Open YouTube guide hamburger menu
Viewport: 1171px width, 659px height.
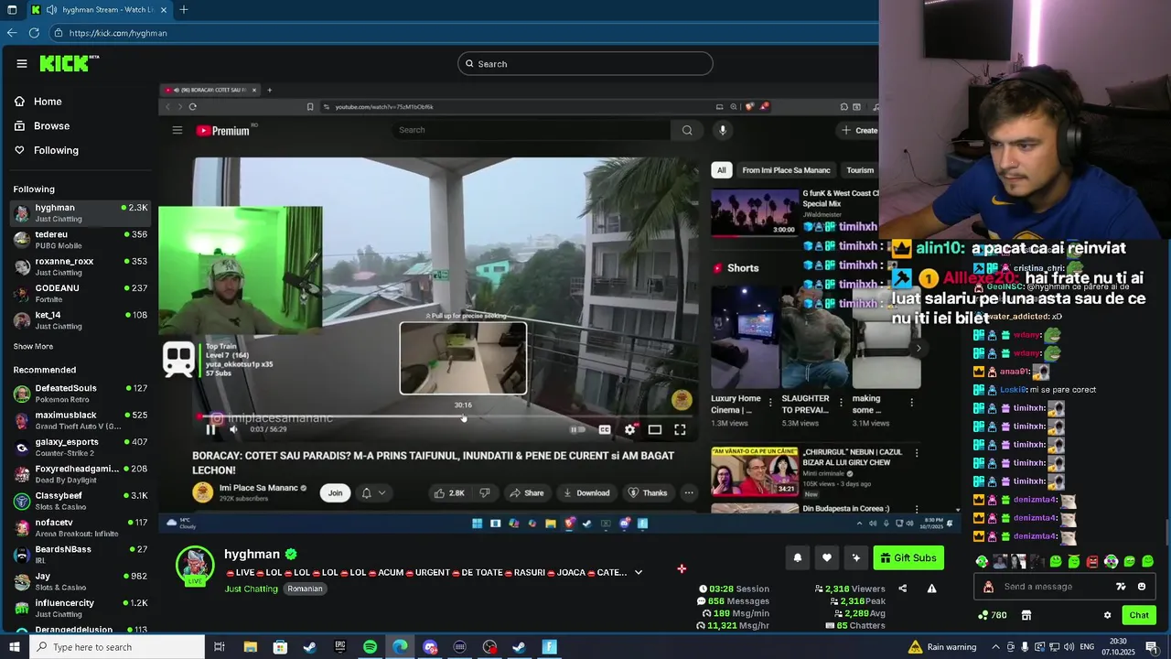(x=177, y=130)
